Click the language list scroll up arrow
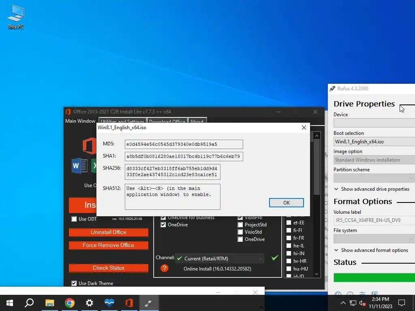Image resolution: width=415 pixels, height=311 pixels. point(317,136)
